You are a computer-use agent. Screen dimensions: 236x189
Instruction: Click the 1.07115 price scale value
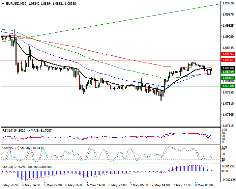click(228, 126)
